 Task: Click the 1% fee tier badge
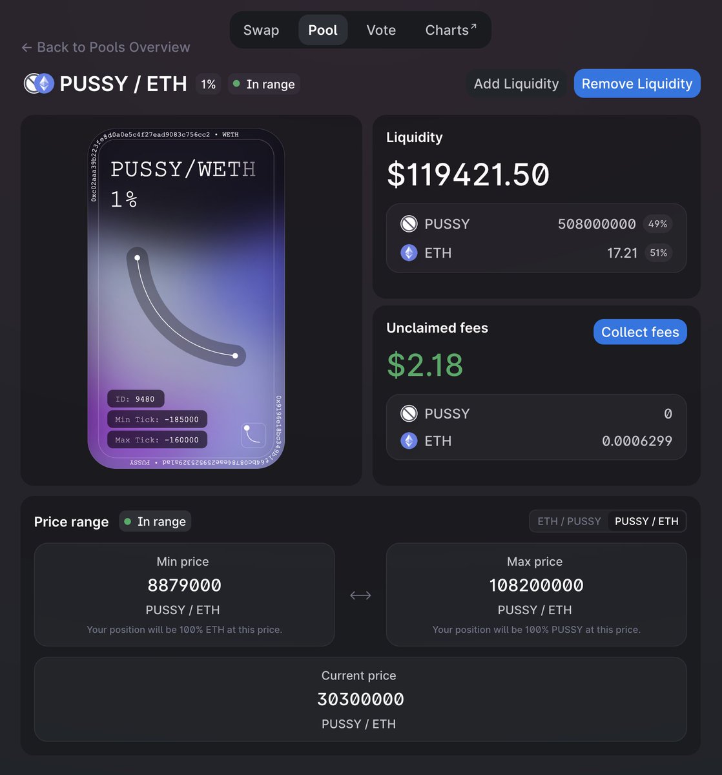tap(208, 84)
